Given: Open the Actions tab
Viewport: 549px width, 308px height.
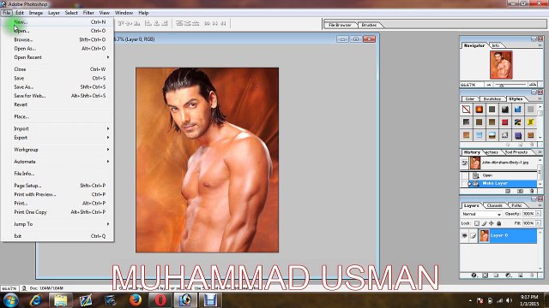Looking at the screenshot, I should pyautogui.click(x=492, y=152).
